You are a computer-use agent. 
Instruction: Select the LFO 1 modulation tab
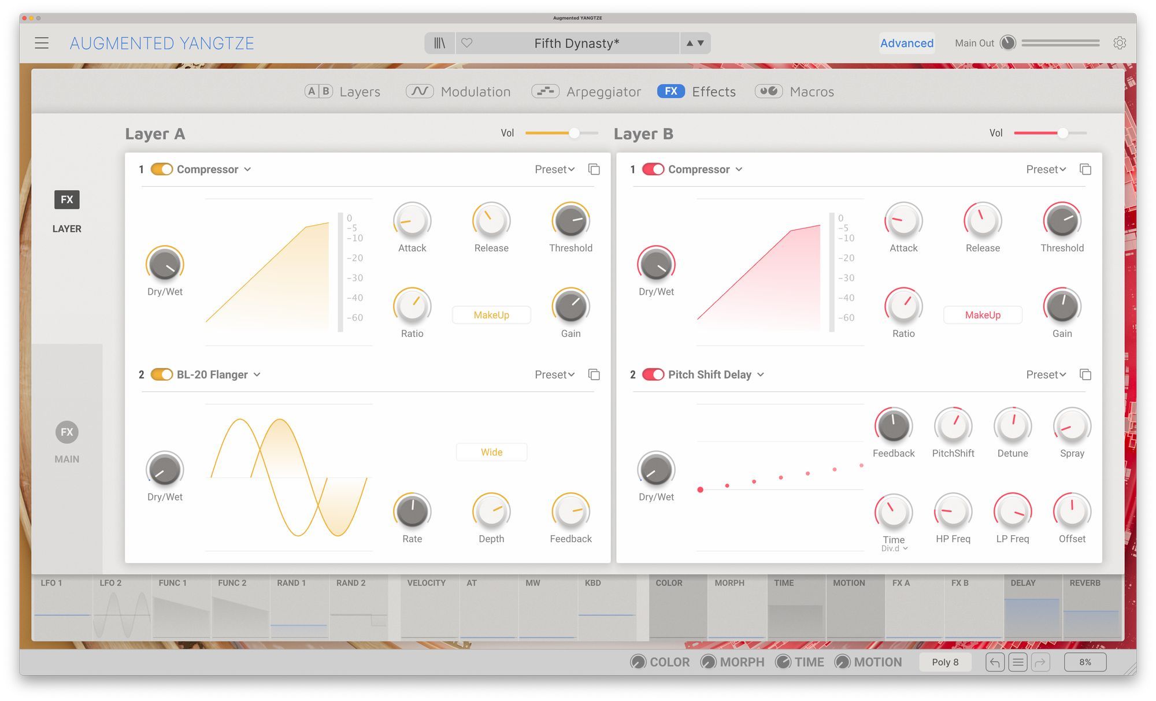click(x=62, y=607)
